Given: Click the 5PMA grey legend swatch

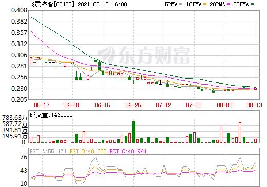Looking at the screenshot, I should point(180,4).
